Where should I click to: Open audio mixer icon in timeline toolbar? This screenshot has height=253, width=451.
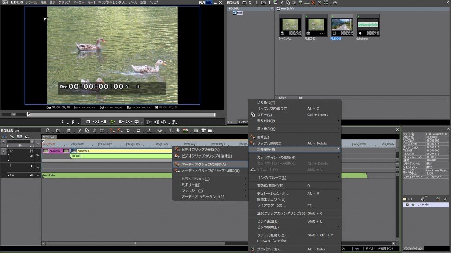(203, 131)
